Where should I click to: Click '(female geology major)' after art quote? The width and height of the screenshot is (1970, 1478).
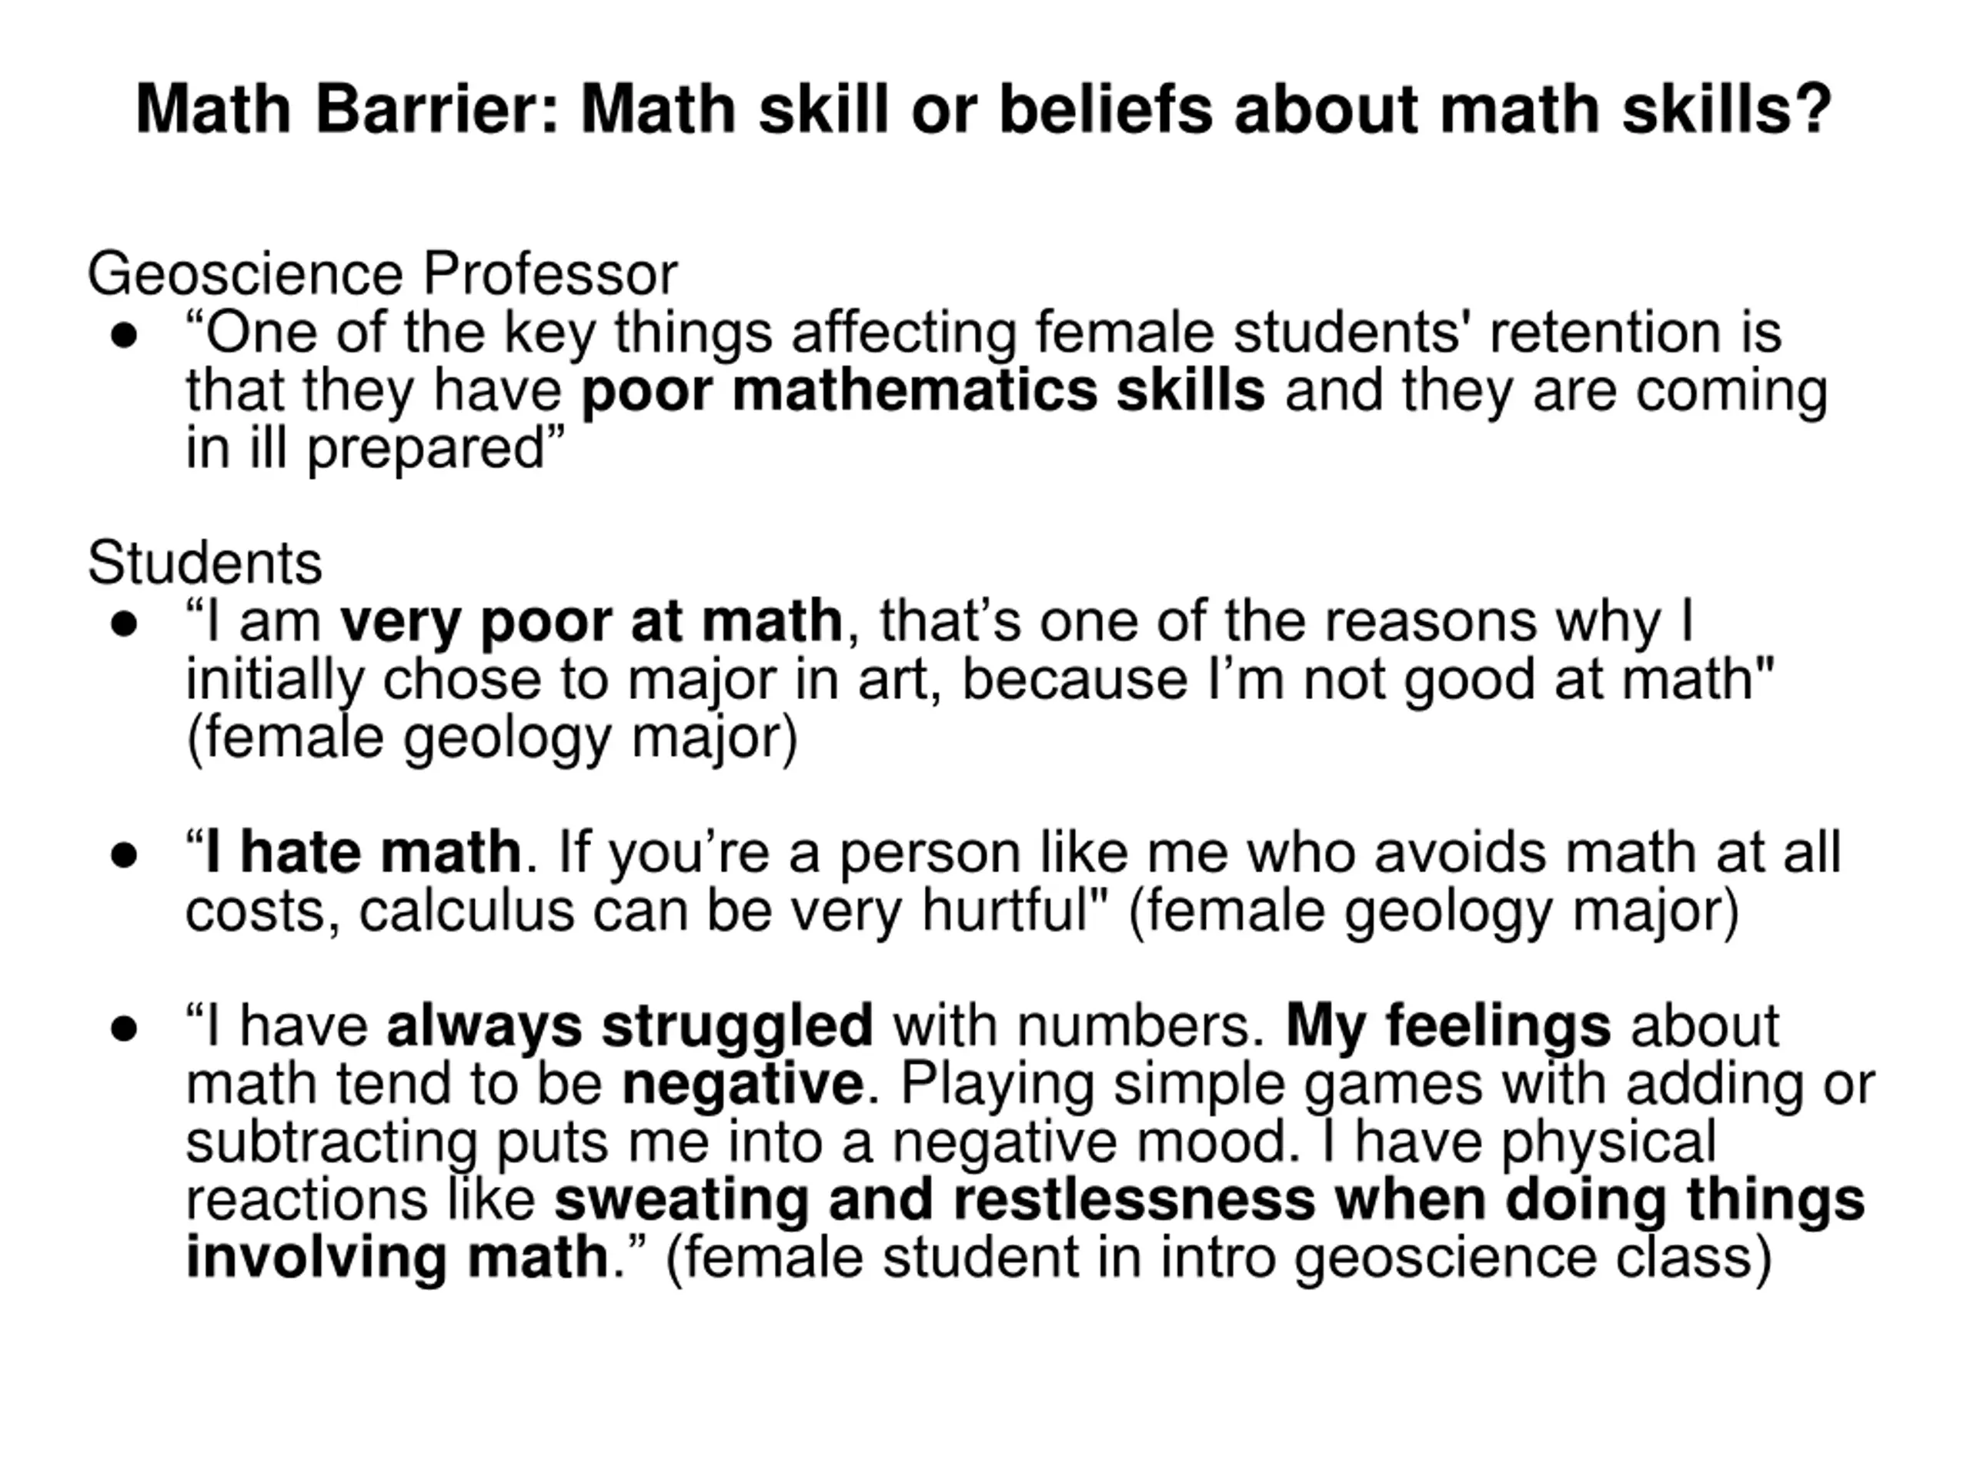click(x=492, y=740)
